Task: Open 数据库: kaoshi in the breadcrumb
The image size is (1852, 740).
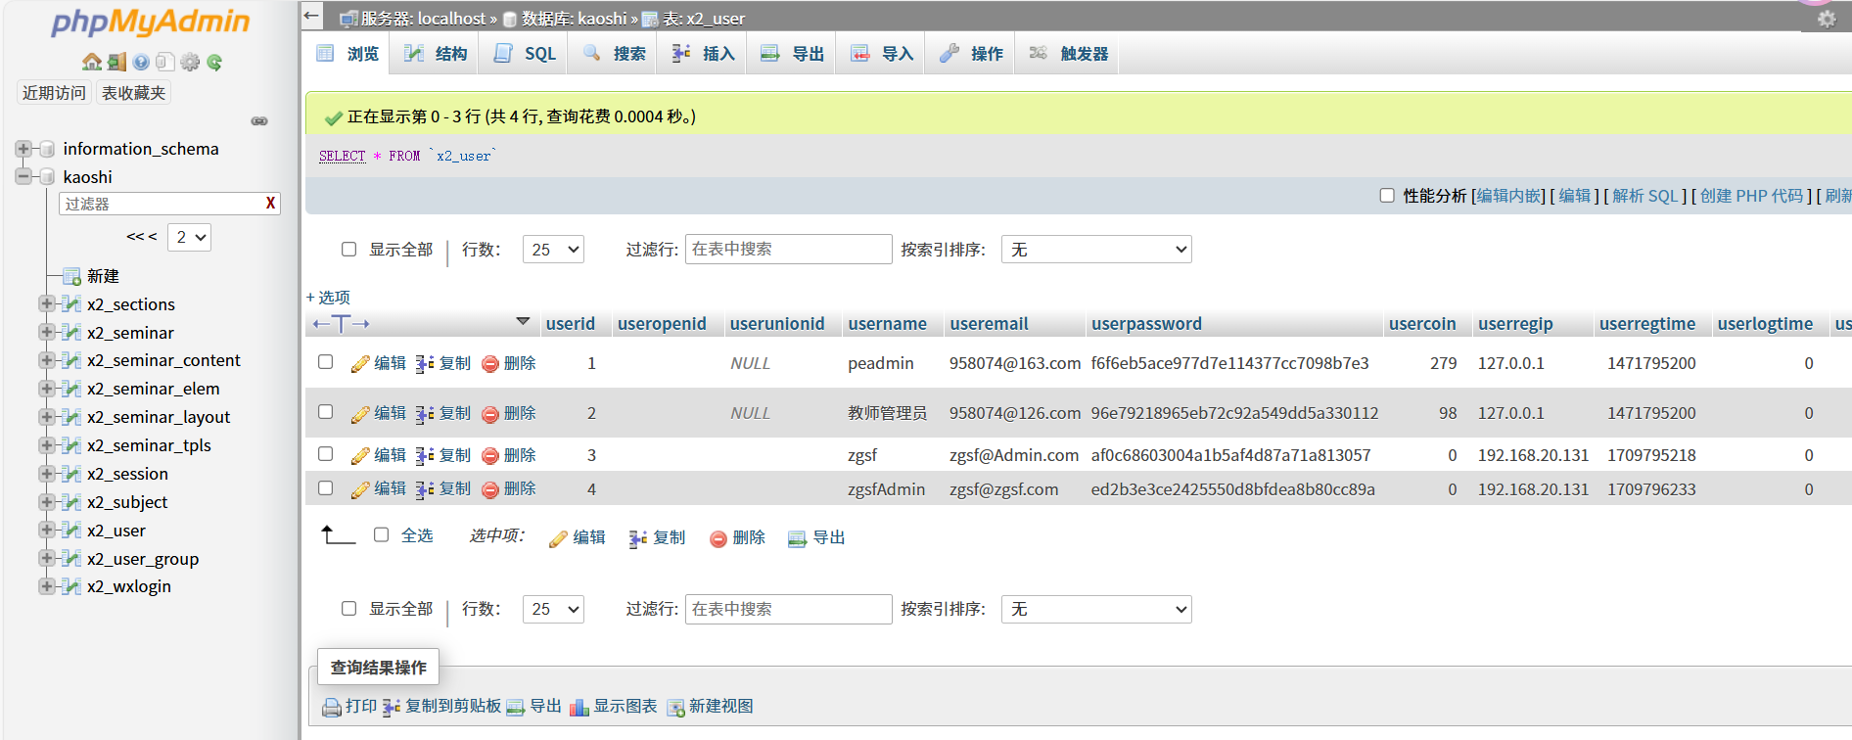Action: tap(574, 19)
